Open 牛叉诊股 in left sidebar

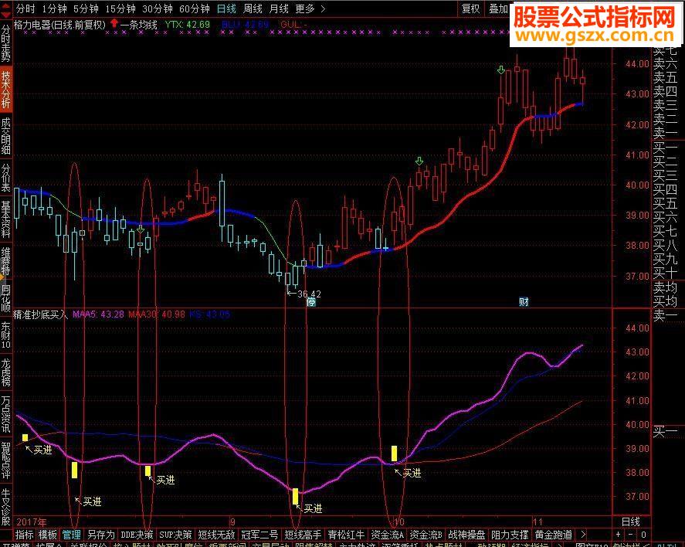point(5,507)
